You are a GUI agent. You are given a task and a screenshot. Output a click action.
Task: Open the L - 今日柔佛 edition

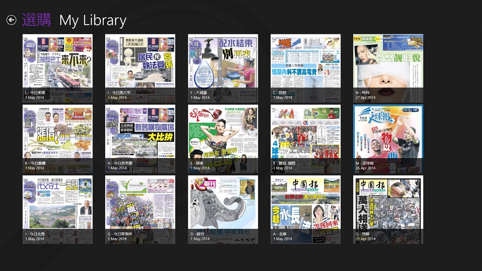[58, 64]
